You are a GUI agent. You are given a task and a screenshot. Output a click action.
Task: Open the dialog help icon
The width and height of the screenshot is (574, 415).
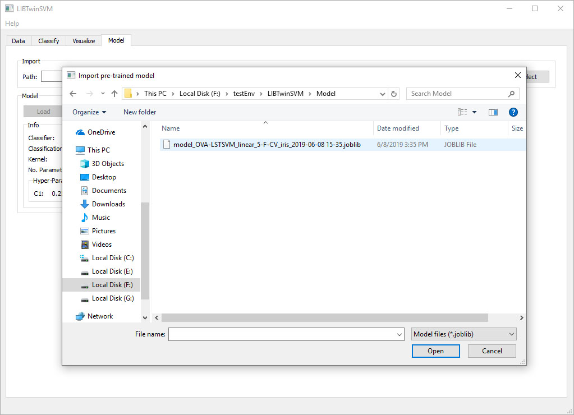tap(513, 112)
